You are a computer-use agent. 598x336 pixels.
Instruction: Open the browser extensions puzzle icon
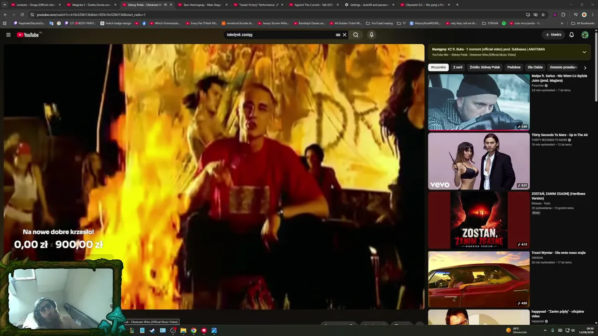pyautogui.click(x=563, y=14)
